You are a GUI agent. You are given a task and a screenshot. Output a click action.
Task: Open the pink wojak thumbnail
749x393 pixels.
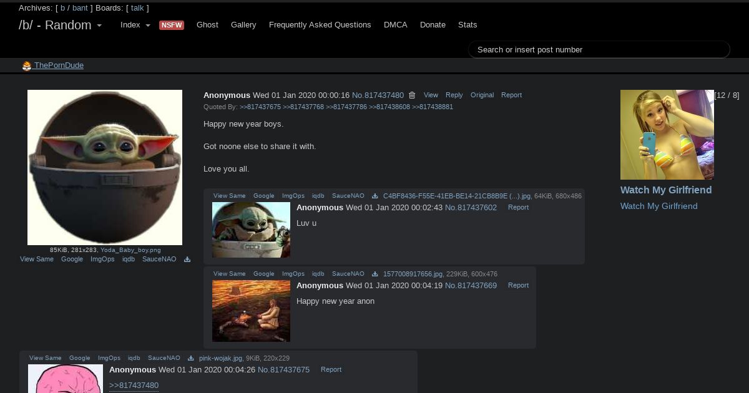point(66,379)
